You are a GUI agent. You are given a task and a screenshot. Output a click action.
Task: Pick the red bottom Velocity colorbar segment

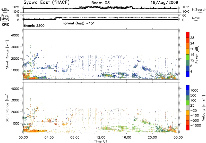click(188, 128)
